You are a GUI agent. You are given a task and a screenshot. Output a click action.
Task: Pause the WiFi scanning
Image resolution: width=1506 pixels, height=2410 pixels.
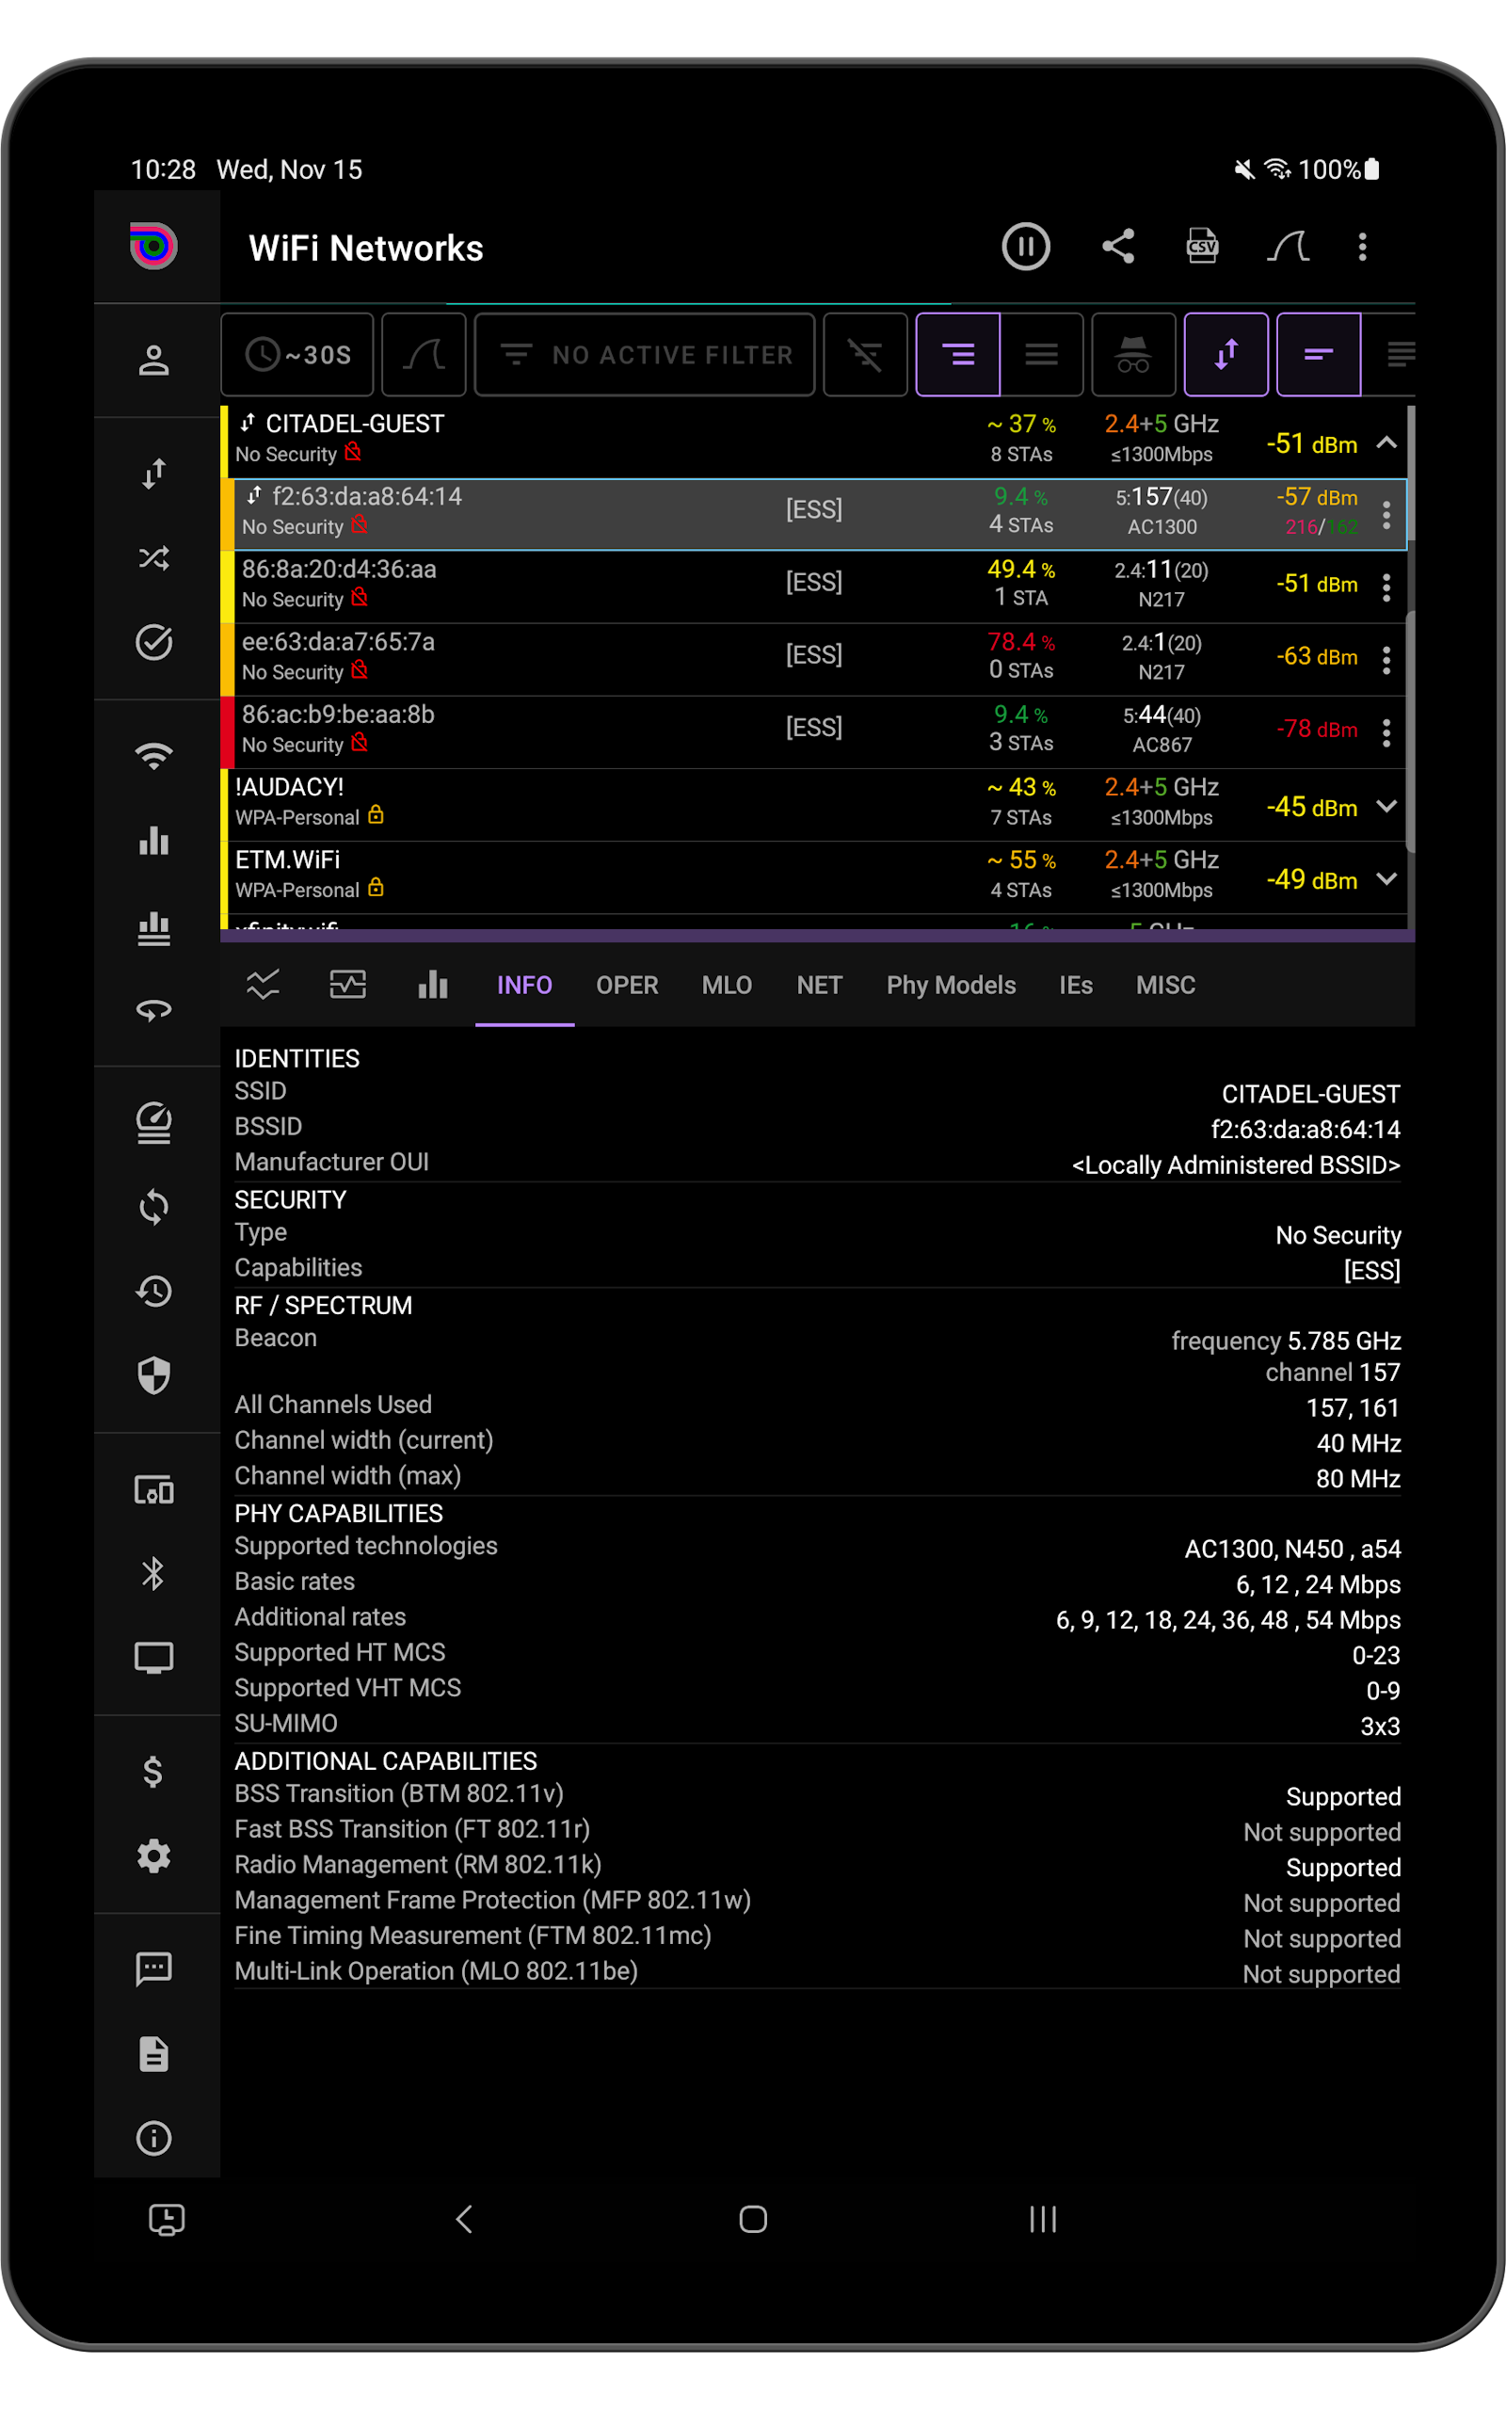tap(1026, 247)
